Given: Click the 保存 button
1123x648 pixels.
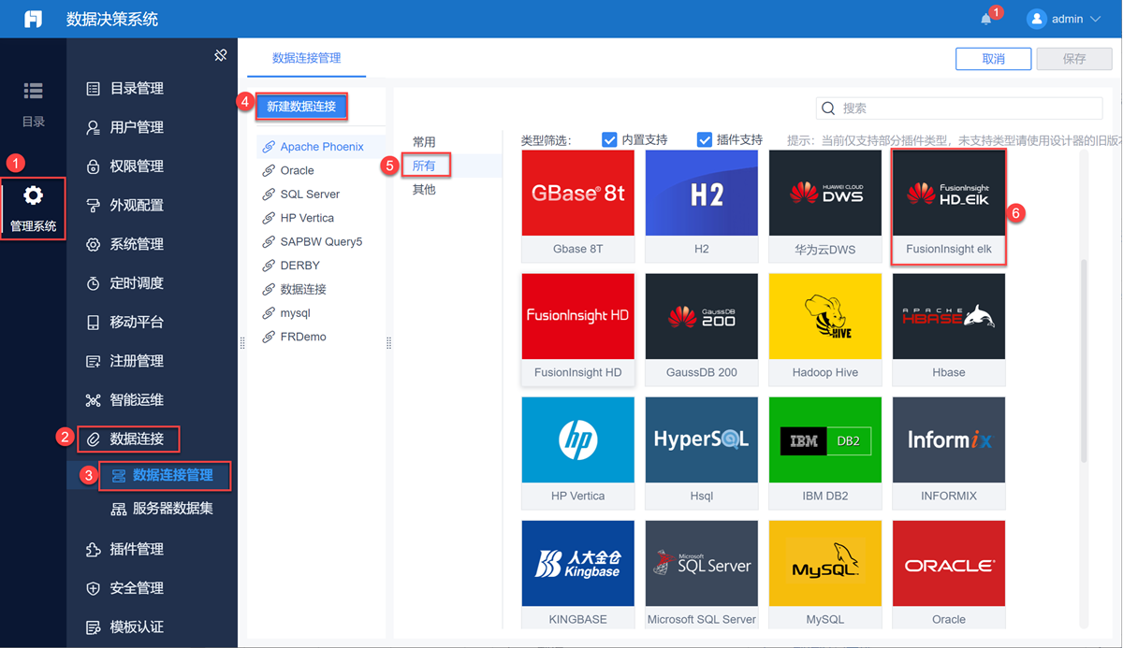Looking at the screenshot, I should pos(1074,59).
